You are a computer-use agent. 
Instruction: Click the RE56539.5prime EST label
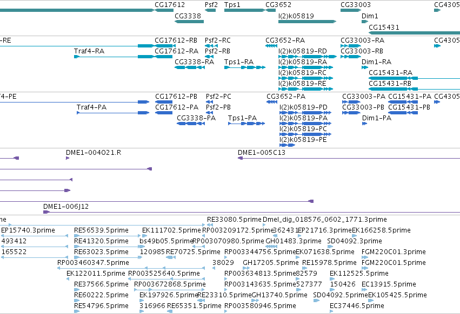click(x=101, y=230)
